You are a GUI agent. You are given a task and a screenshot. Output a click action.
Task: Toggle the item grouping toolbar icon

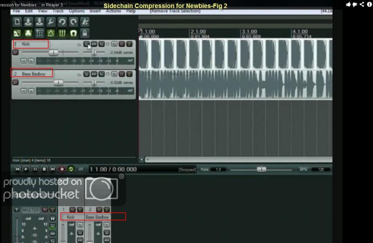click(x=28, y=33)
